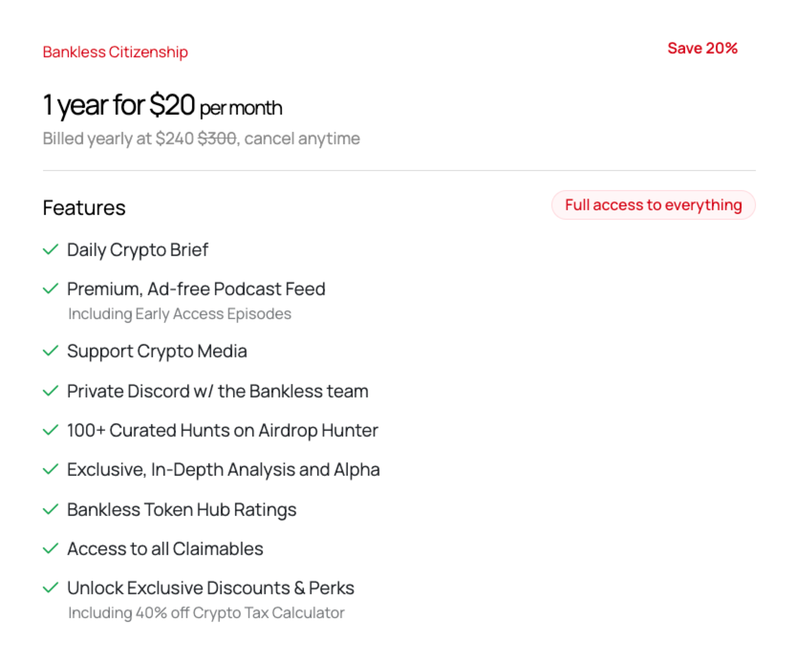Click the checkmark for Access to all Claimables
797x663 pixels.
pos(50,549)
